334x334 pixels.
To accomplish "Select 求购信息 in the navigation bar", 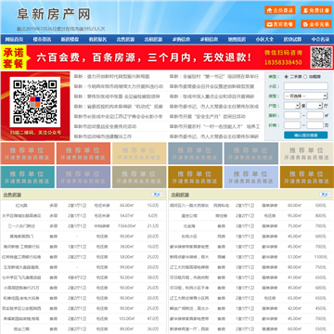I will pos(181,39).
